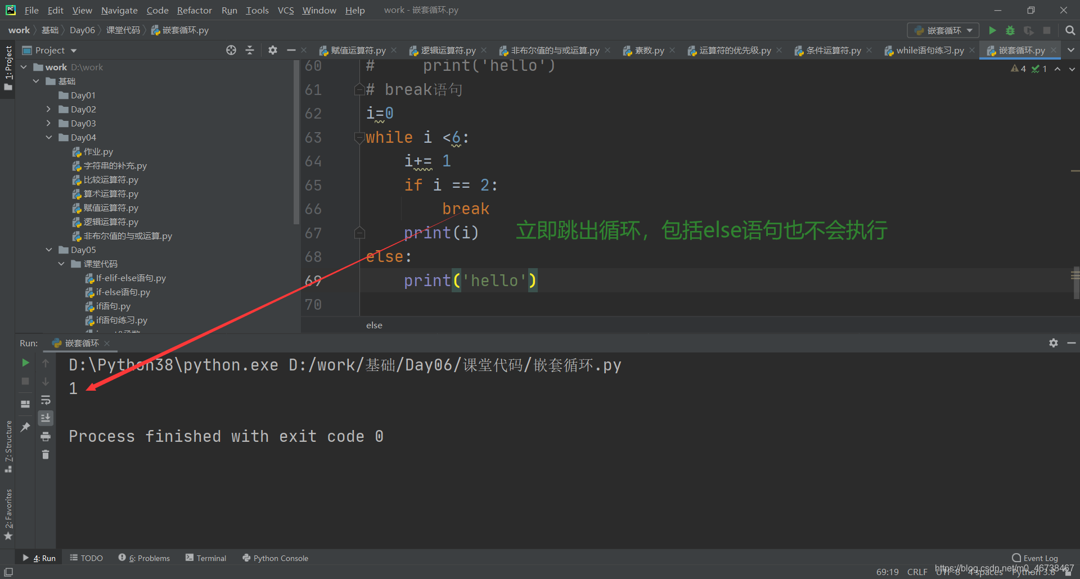Open the Project view dropdown
Image resolution: width=1080 pixels, height=579 pixels.
coord(49,50)
